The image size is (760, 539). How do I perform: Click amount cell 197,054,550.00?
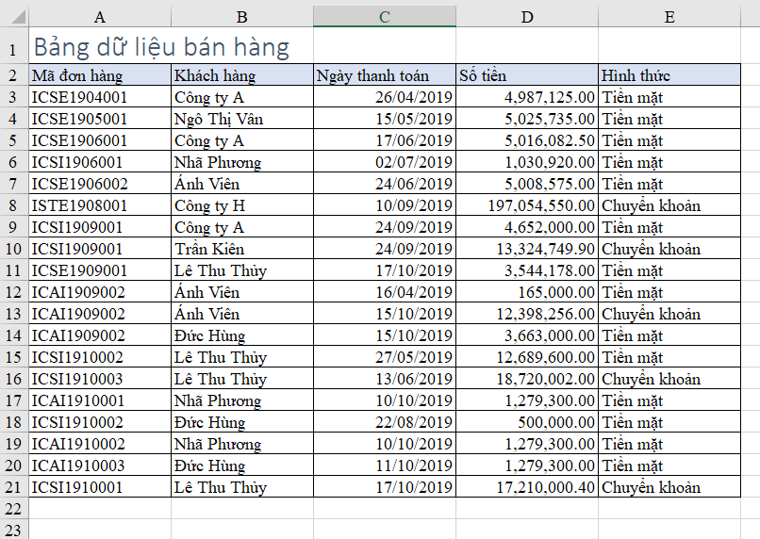527,205
